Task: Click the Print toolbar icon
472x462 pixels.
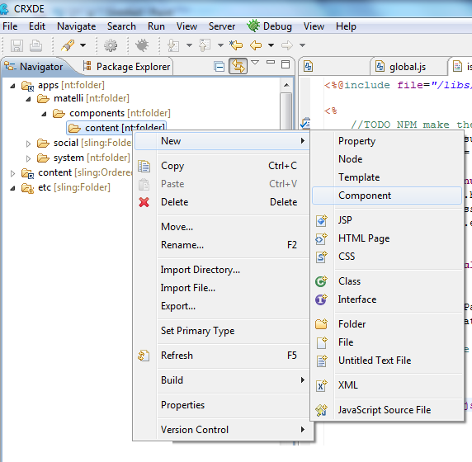Action: [35, 45]
